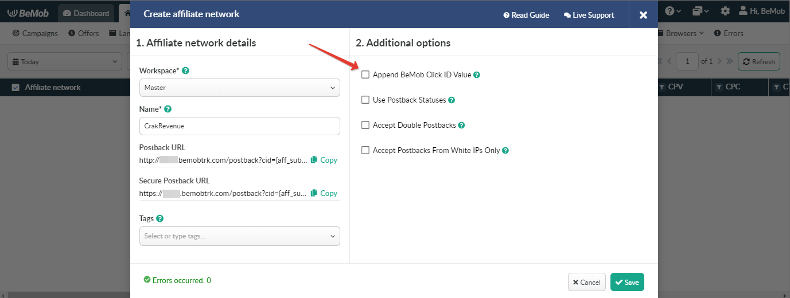Check the Use Postback Statuses option

(x=365, y=100)
